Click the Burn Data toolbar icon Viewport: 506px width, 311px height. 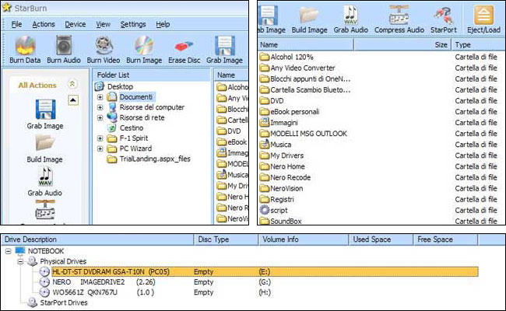(23, 48)
